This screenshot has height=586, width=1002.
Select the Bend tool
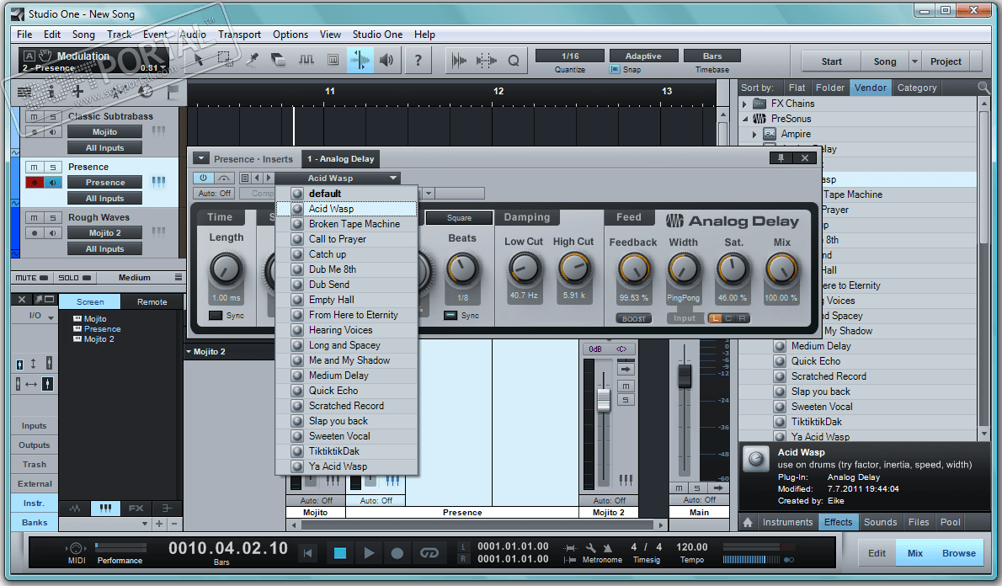coord(360,60)
